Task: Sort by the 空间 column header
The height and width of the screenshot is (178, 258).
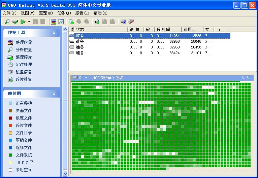Action: click(x=171, y=29)
